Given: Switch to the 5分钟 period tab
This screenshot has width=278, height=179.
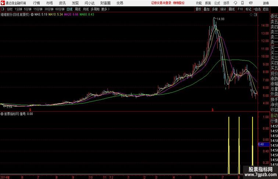Looking at the screenshot, I should tap(28, 9).
